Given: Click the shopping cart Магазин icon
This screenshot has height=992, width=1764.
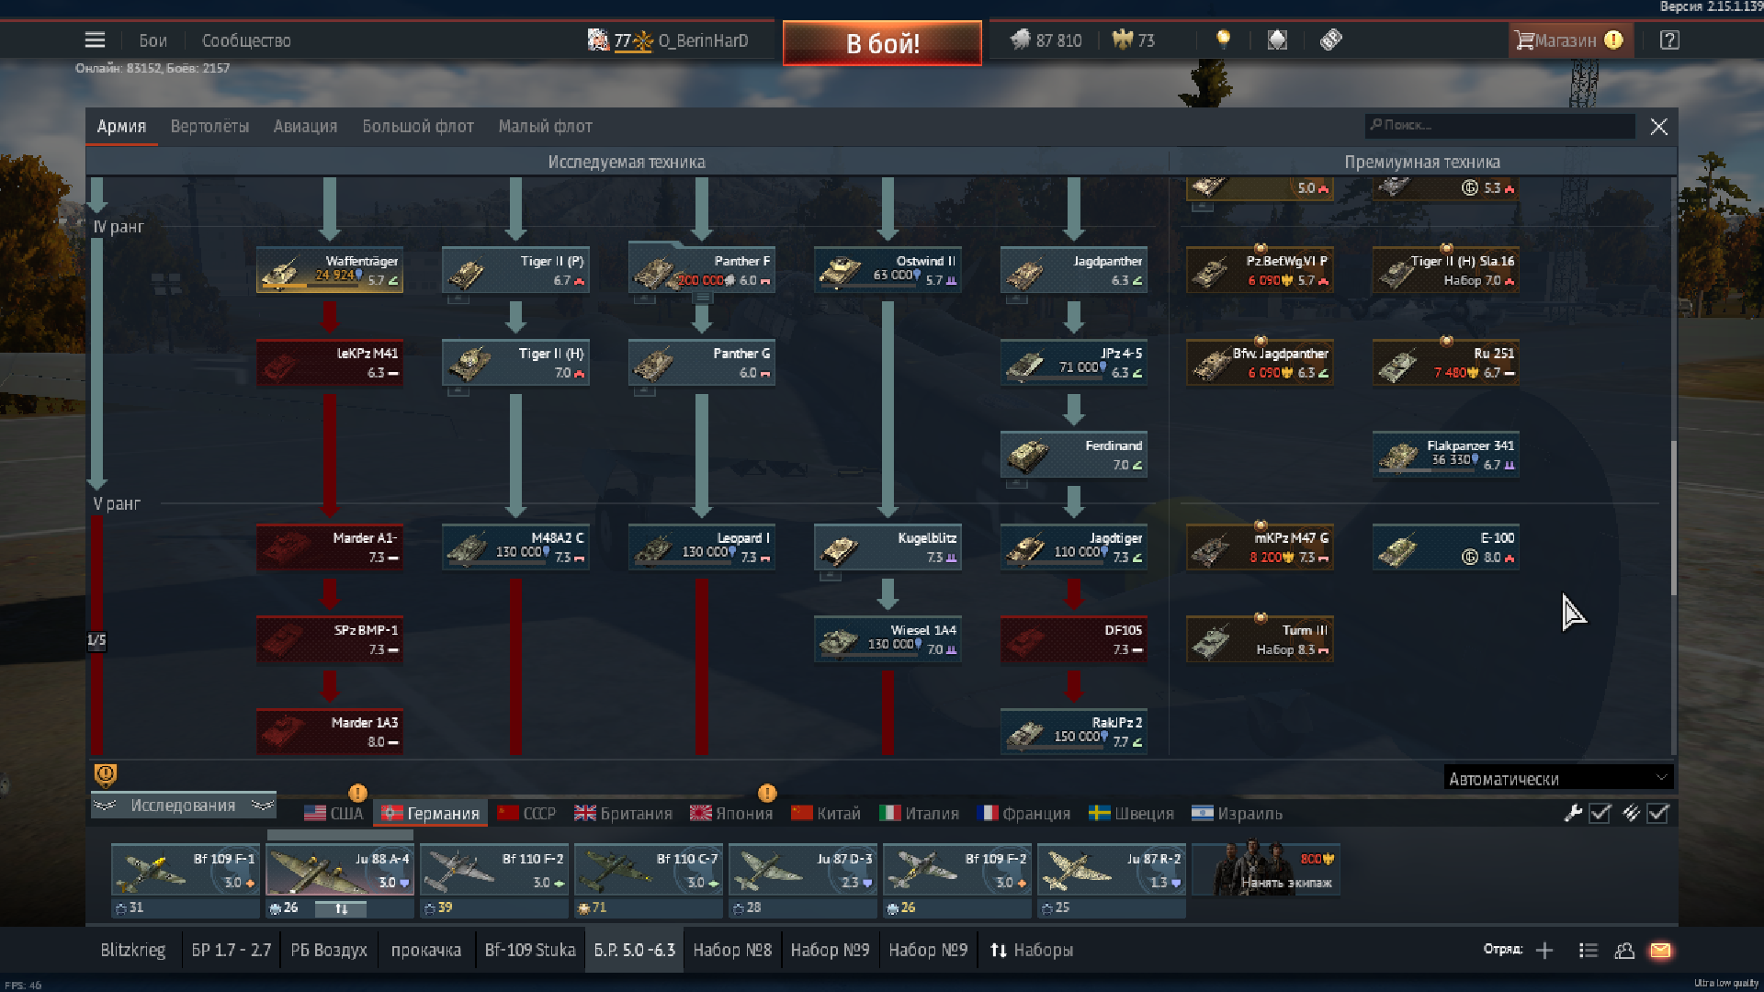Looking at the screenshot, I should click(1524, 40).
